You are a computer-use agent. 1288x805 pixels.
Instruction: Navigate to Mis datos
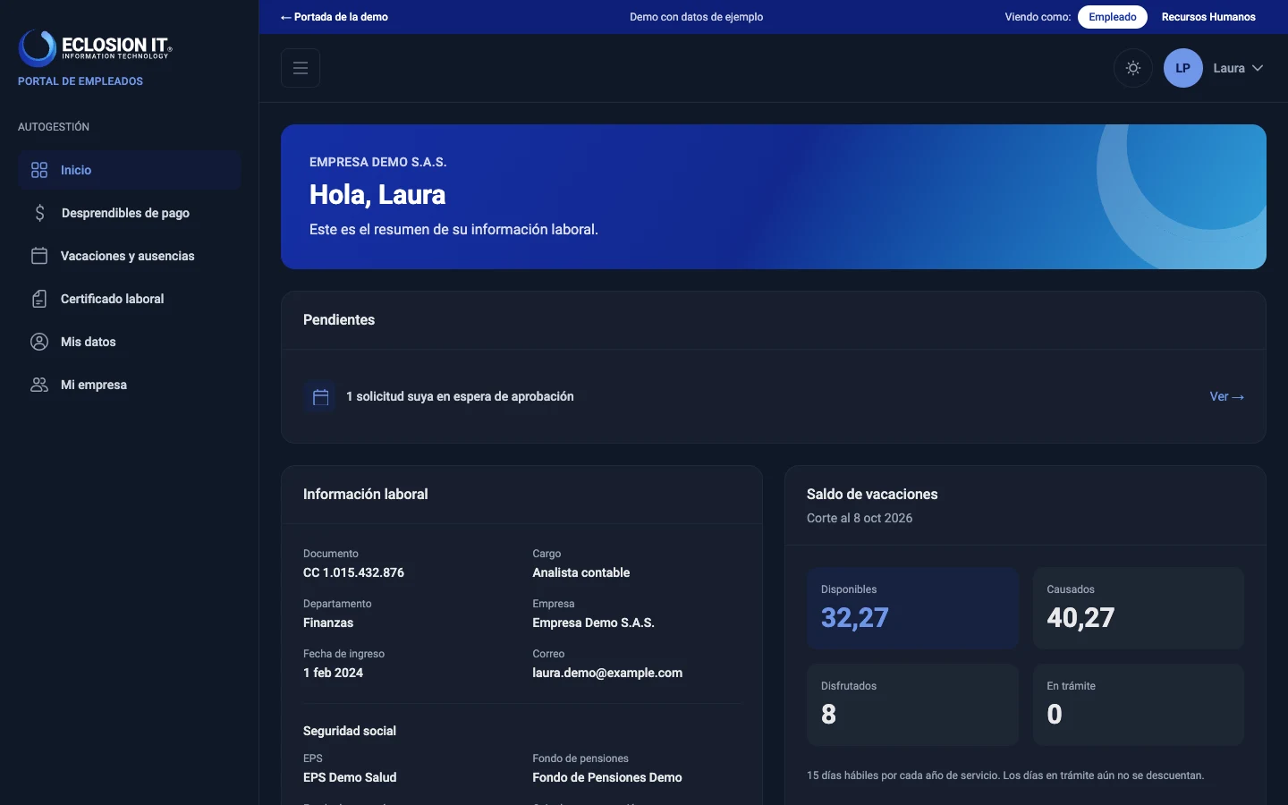click(130, 342)
